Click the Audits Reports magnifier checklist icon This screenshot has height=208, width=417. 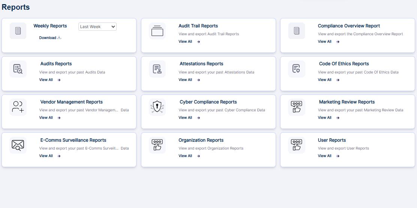tap(18, 69)
